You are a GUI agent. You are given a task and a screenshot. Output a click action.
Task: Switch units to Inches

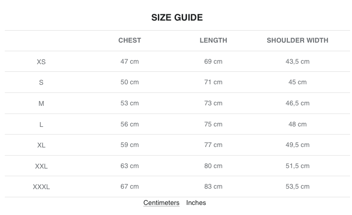(196, 203)
